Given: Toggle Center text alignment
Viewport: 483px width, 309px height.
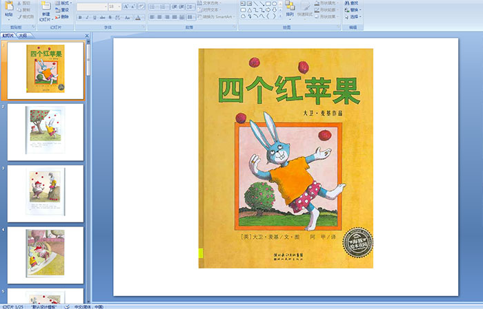Looking at the screenshot, I should [159, 17].
